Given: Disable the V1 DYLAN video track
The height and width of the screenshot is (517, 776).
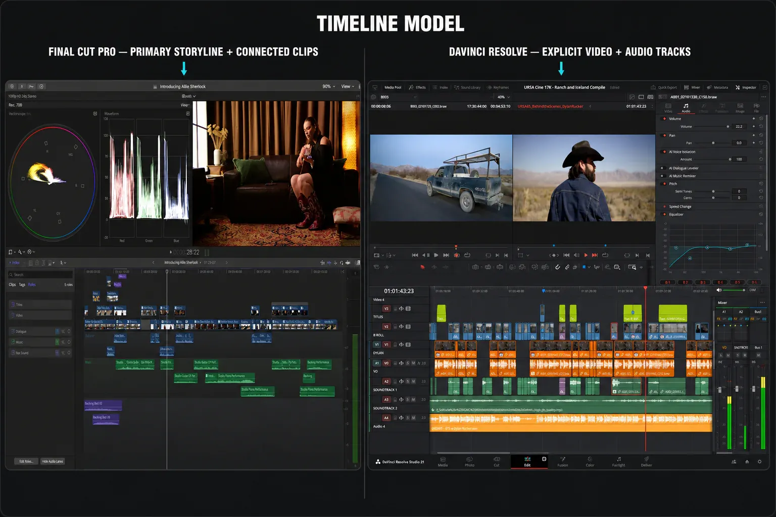Looking at the screenshot, I should (408, 345).
